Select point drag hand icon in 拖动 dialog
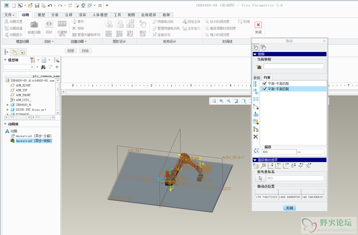Image resolution: width=358 pixels, height=235 pixels. coord(256,47)
